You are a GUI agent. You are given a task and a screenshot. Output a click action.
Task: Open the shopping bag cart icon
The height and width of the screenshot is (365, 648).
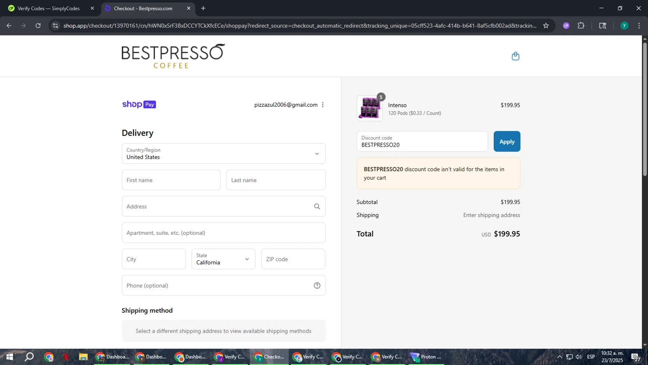pyautogui.click(x=515, y=56)
